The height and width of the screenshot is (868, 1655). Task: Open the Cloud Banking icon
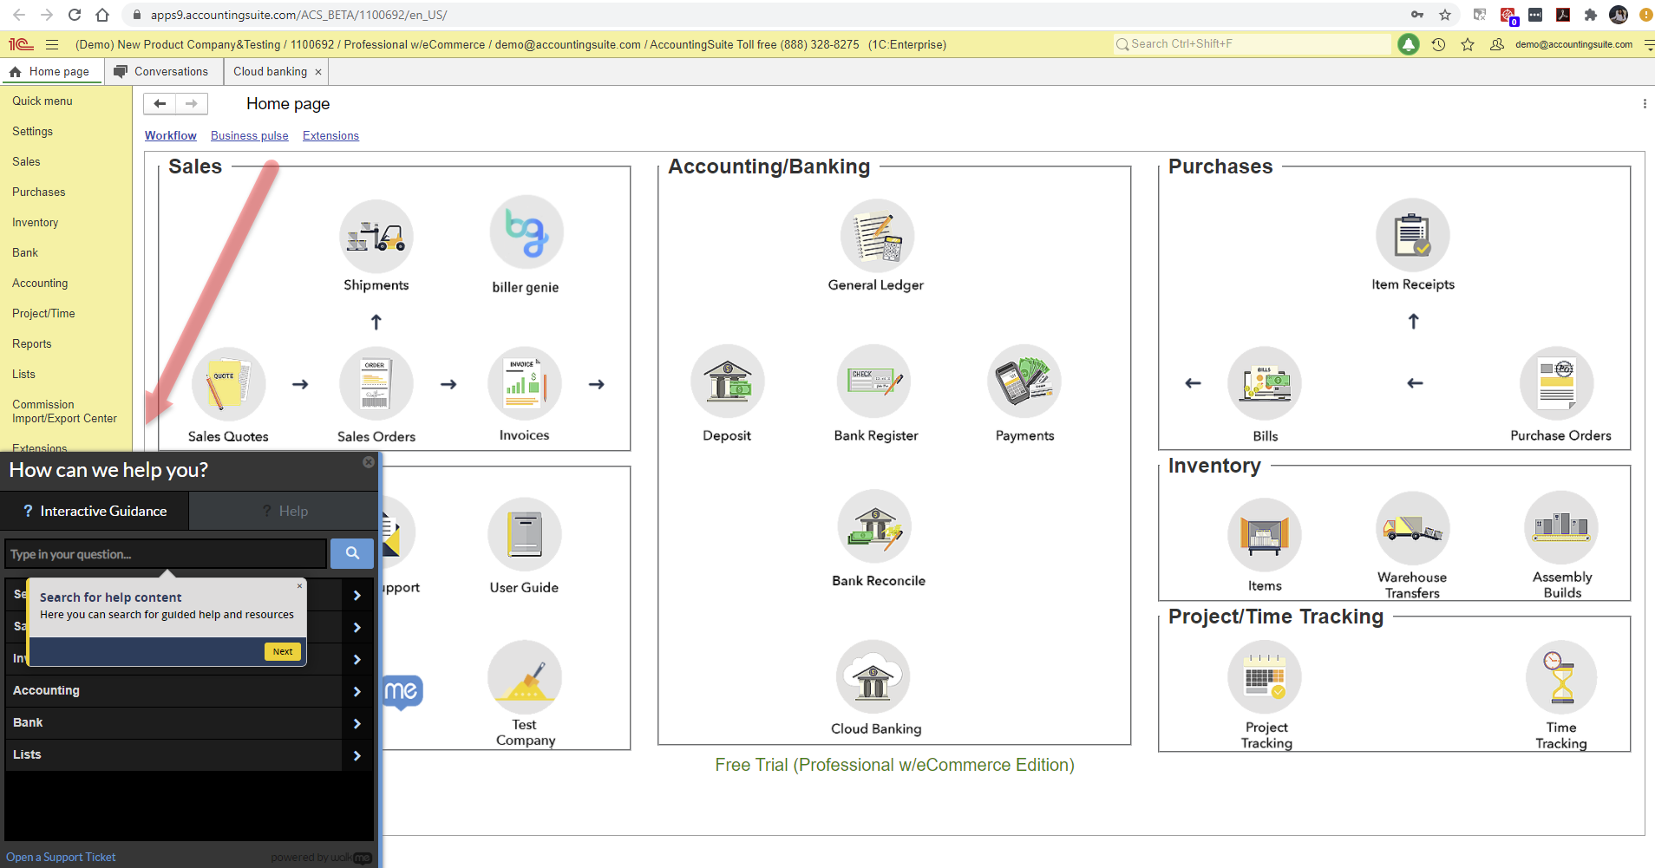coord(874,678)
